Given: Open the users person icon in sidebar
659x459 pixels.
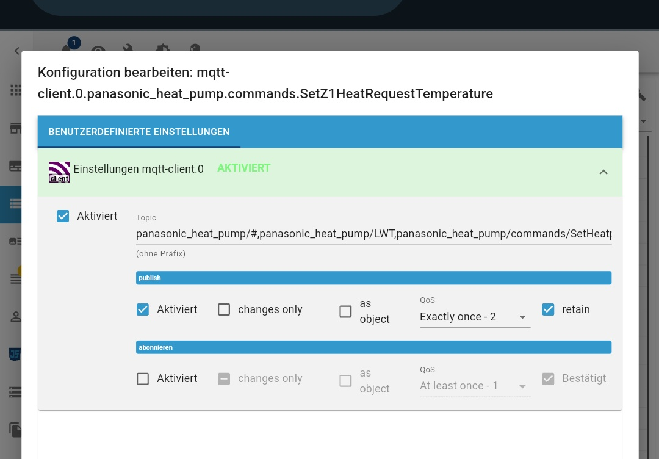Looking at the screenshot, I should [16, 317].
